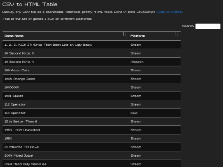Sort table by Platform arrows icon
Image resolution: width=223 pixels, height=167 pixels.
pos(176,34)
